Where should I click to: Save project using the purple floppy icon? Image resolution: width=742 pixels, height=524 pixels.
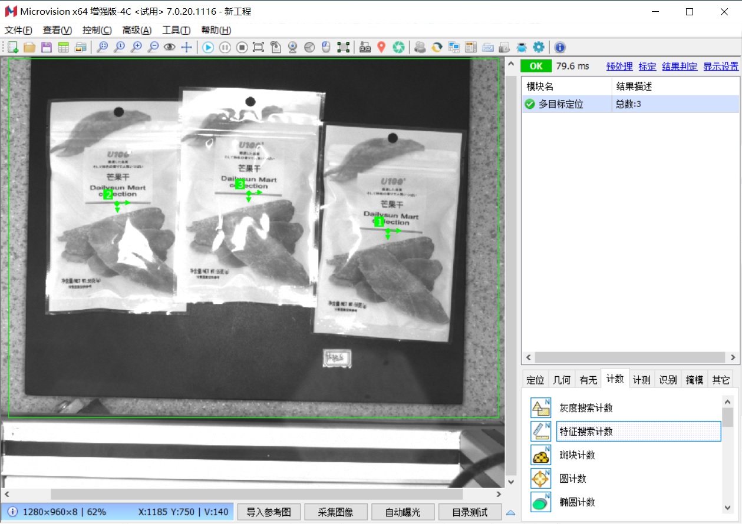pos(47,48)
